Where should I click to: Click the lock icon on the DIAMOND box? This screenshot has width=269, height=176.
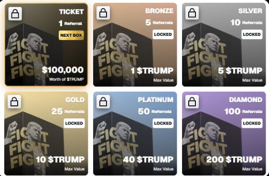[x=192, y=102]
